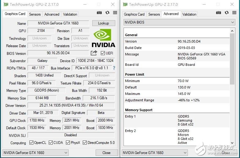The image size is (240, 158).
Task: Click Driver Date field Mar 01, 2019
Action: (x=43, y=113)
